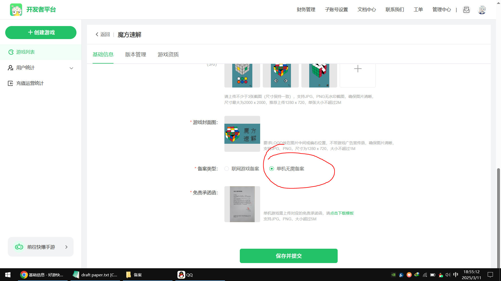
Task: Click the plus icon to add screenshot
Action: tap(358, 69)
